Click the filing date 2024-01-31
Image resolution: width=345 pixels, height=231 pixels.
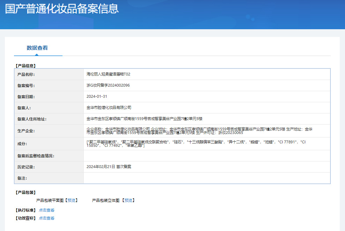tap(97, 96)
